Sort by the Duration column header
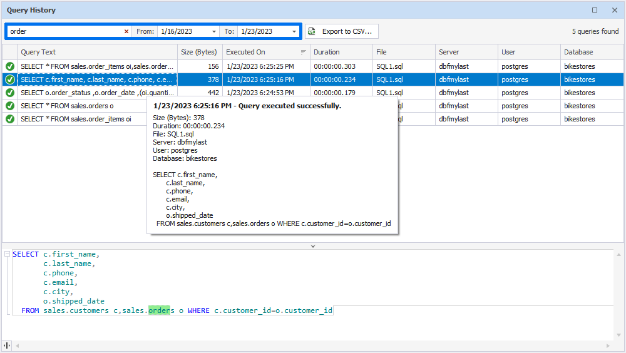The width and height of the screenshot is (626, 353). [341, 52]
